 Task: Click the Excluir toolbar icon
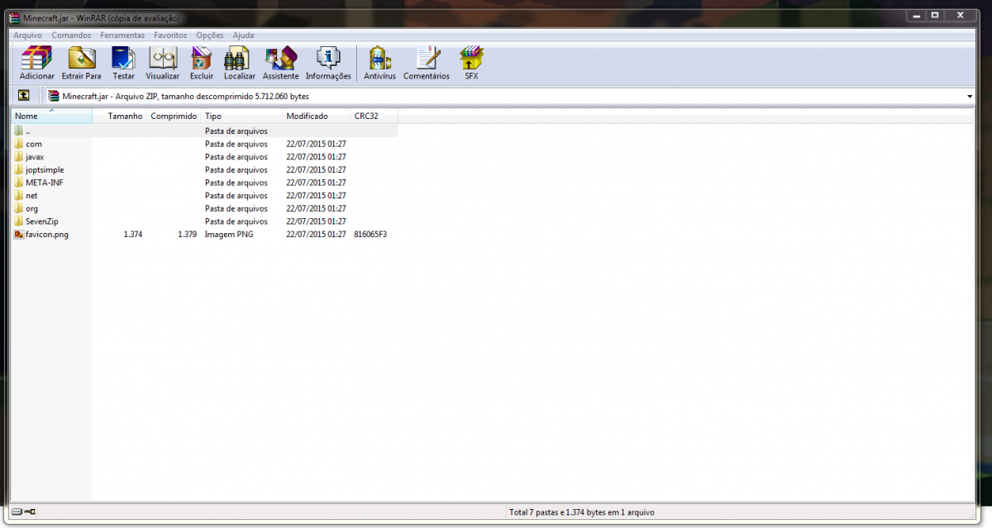tap(202, 63)
